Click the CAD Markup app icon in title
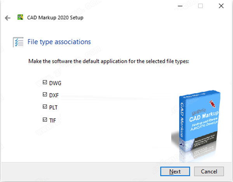 tap(20, 17)
